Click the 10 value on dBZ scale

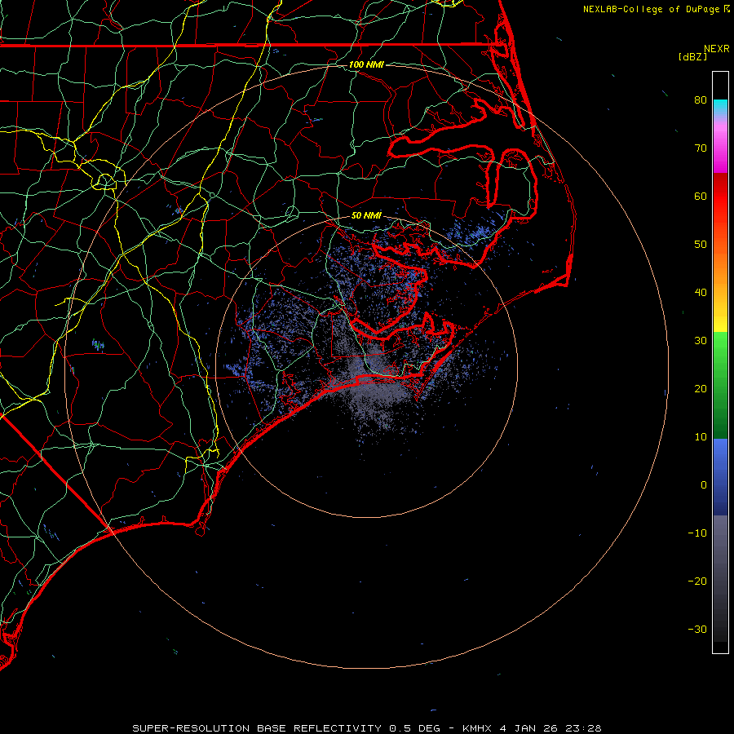point(701,437)
